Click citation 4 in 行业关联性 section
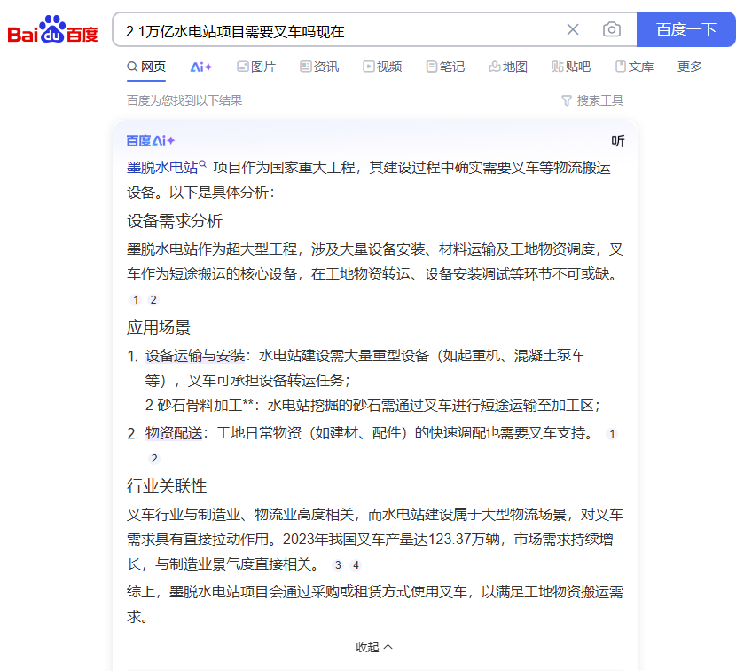Screen dimensions: 744x671 coord(356,565)
